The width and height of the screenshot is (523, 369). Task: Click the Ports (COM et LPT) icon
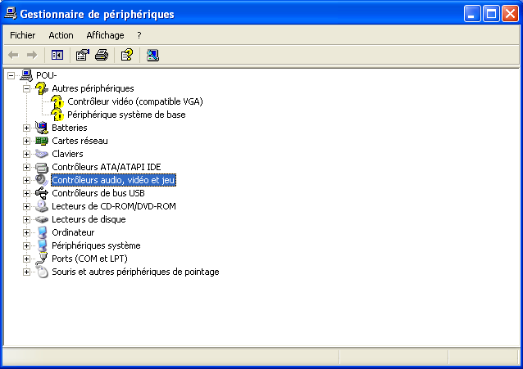click(x=42, y=259)
